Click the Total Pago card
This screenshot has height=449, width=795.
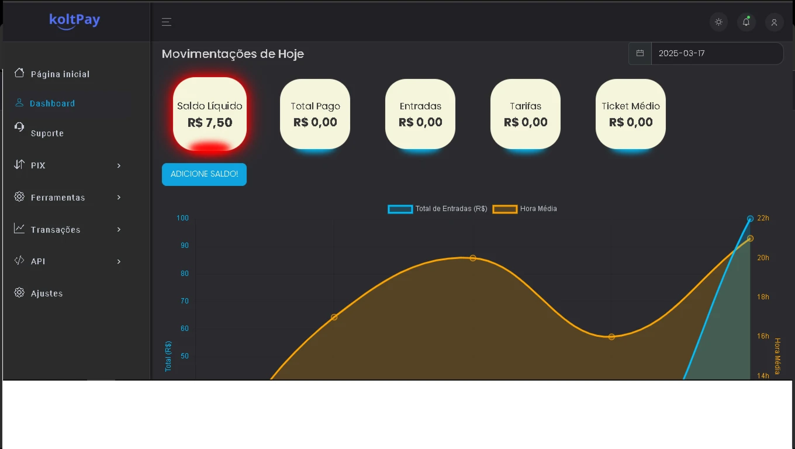coord(315,114)
